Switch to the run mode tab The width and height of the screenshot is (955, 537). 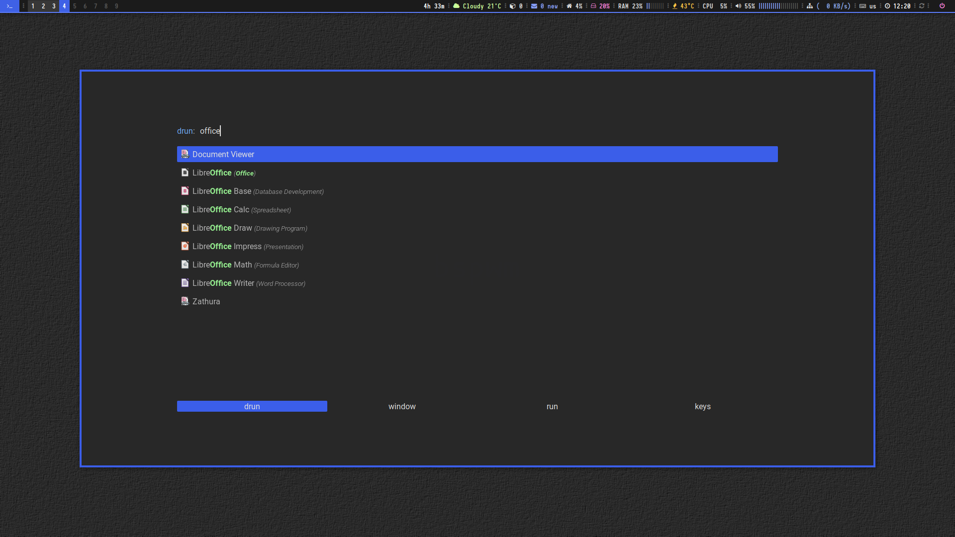552,406
